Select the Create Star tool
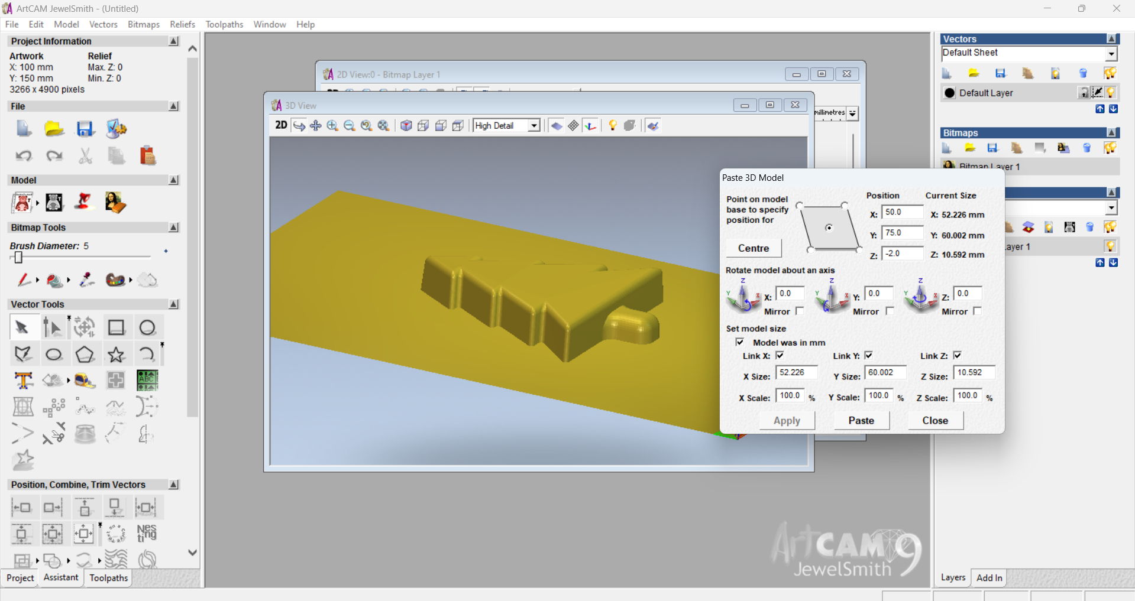Viewport: 1135px width, 601px height. click(116, 354)
